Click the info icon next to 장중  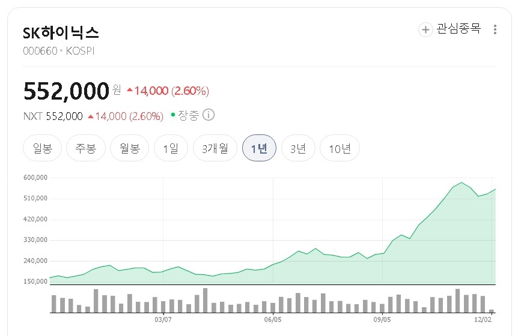(209, 115)
